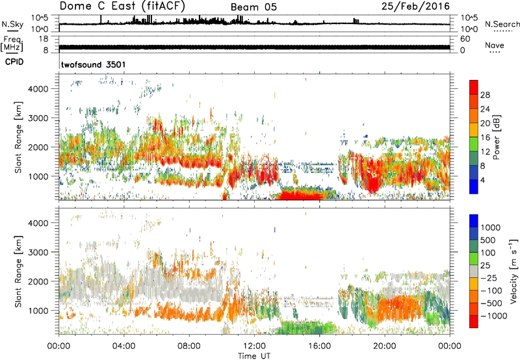The image size is (520, 360).
Task: Click the '08:00' time tick label
Action: tap(189, 346)
